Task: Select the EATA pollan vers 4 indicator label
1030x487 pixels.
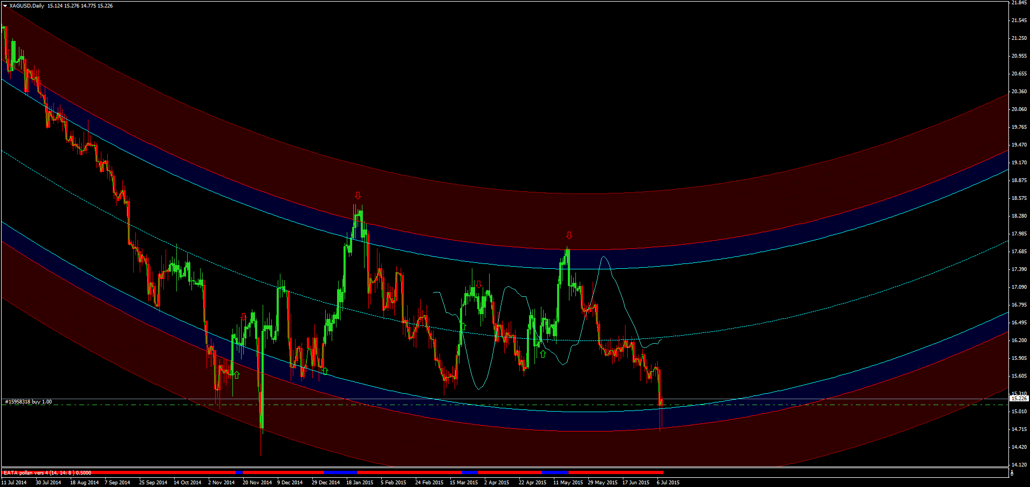Action: pos(47,473)
